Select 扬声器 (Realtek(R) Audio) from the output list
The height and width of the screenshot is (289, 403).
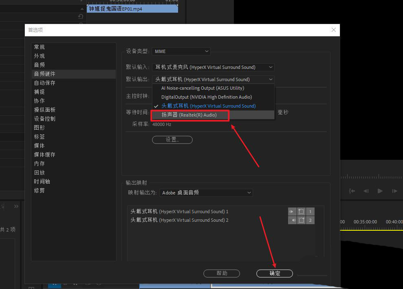(x=189, y=115)
